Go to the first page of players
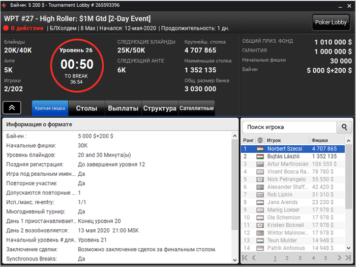356x267 pixels. click(245, 258)
